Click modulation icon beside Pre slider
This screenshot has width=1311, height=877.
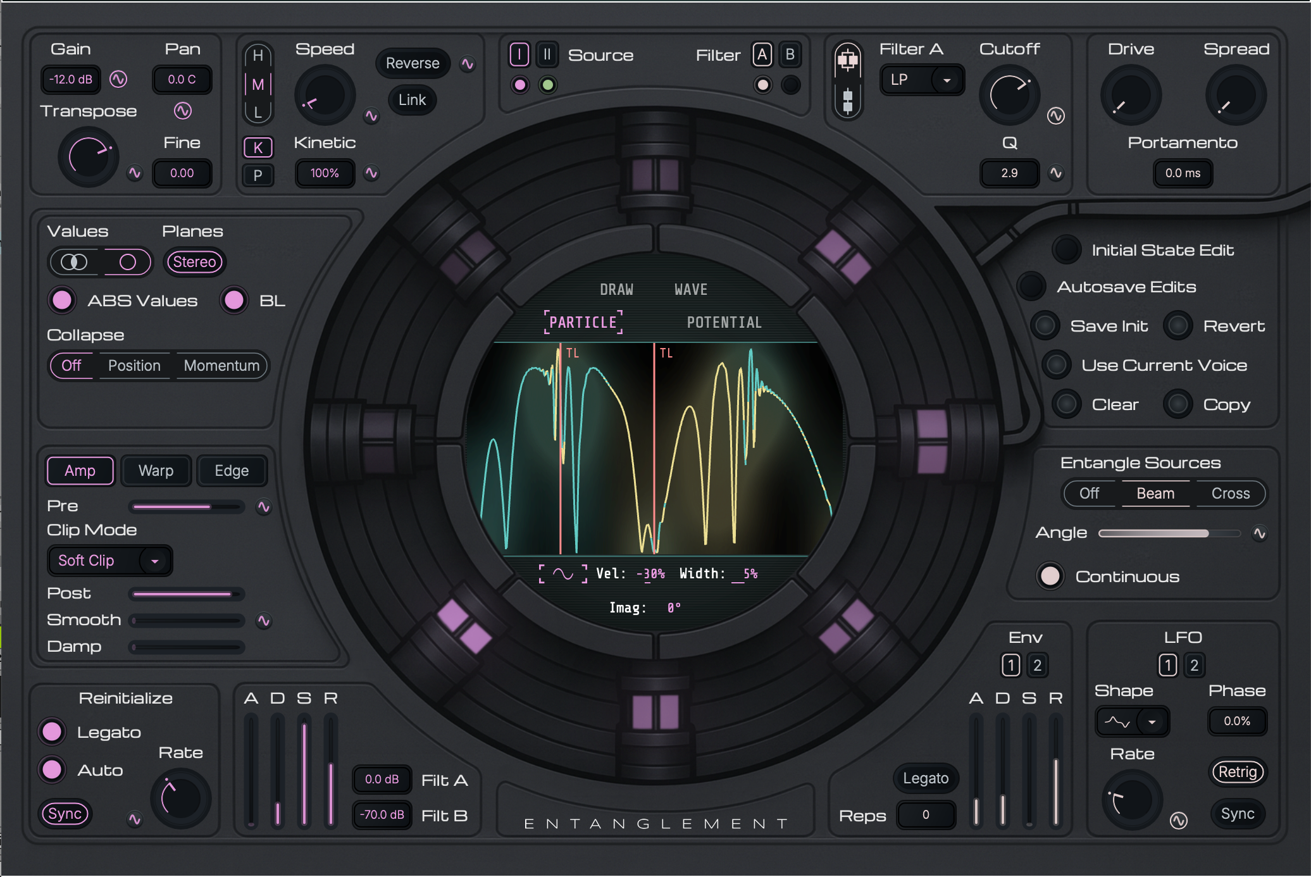pyautogui.click(x=264, y=507)
